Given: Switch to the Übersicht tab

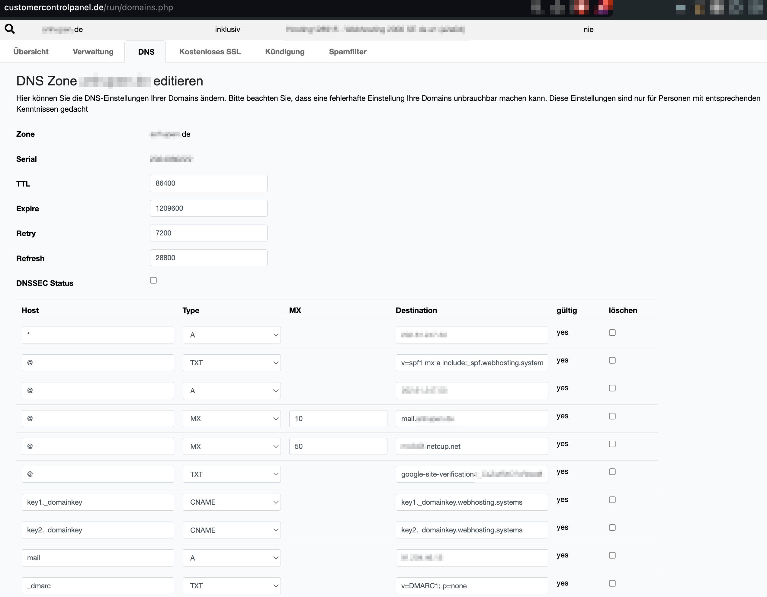Looking at the screenshot, I should (x=31, y=52).
